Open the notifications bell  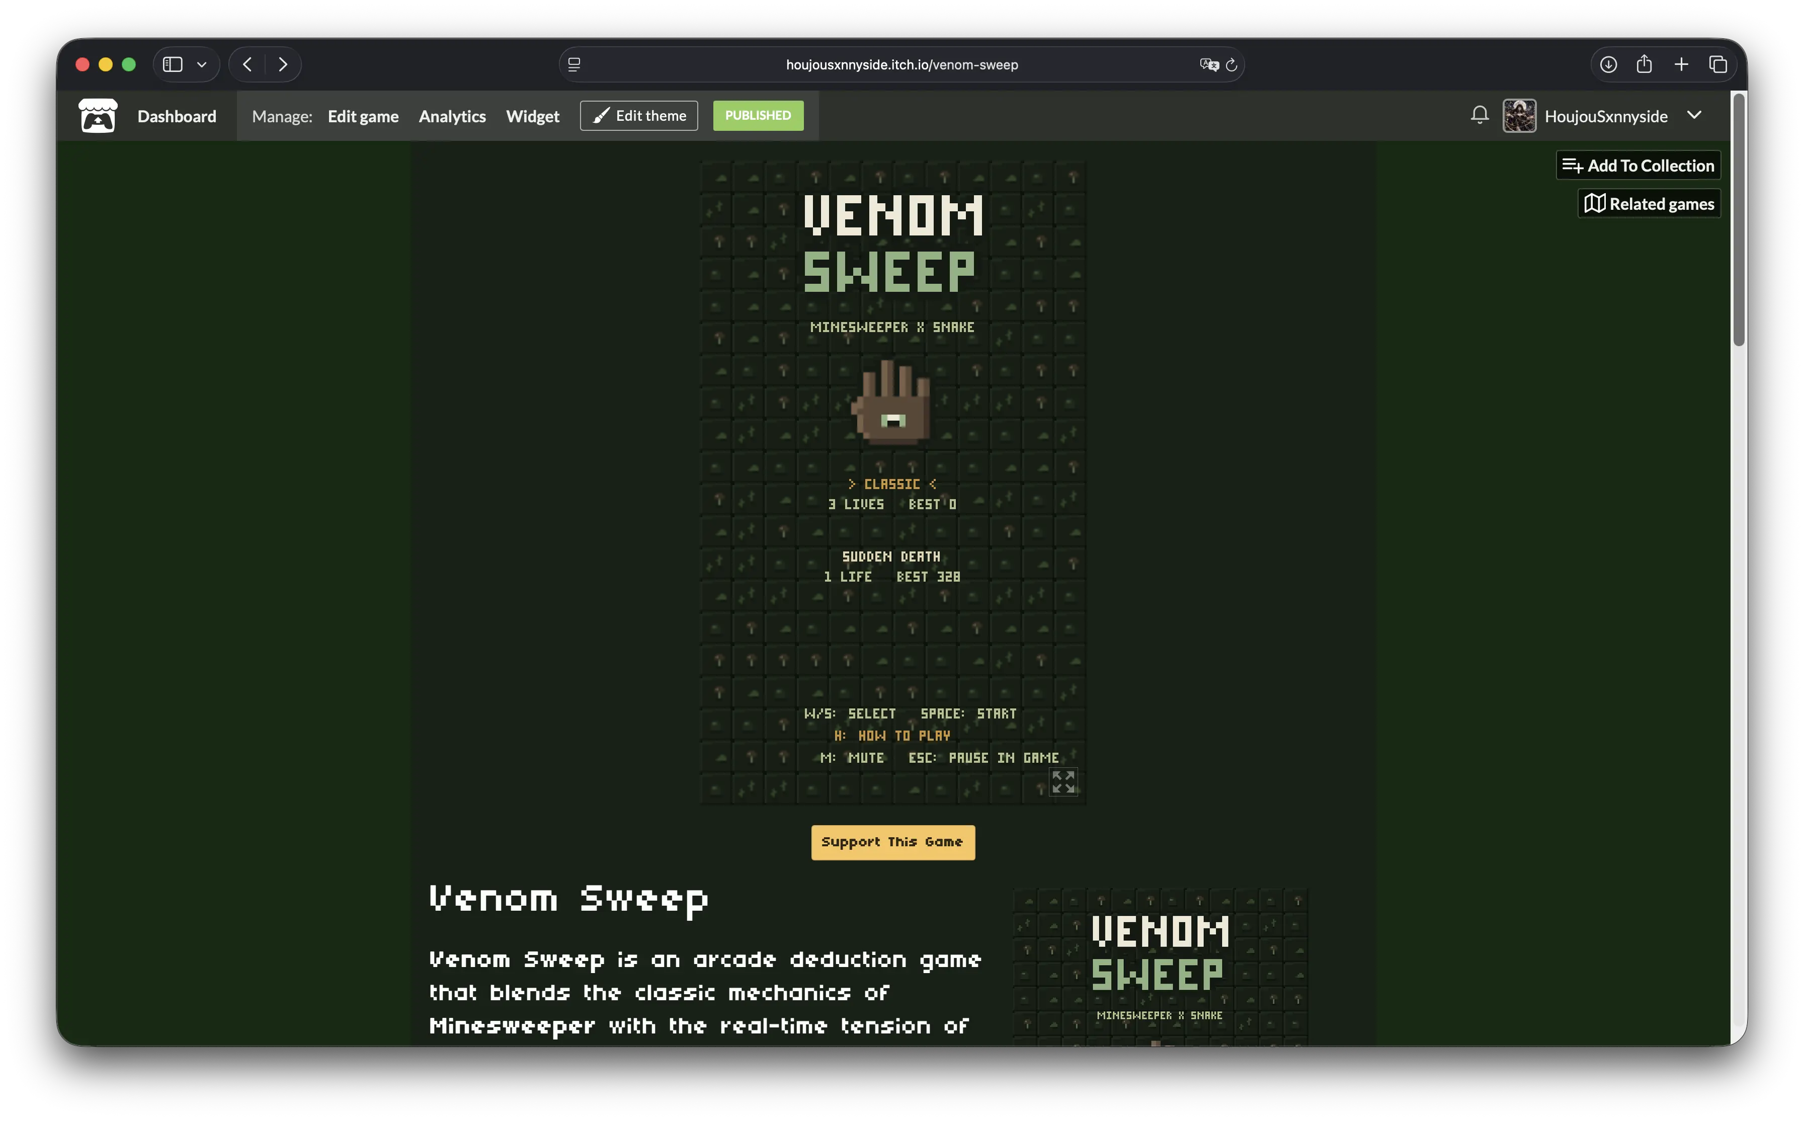click(1480, 115)
